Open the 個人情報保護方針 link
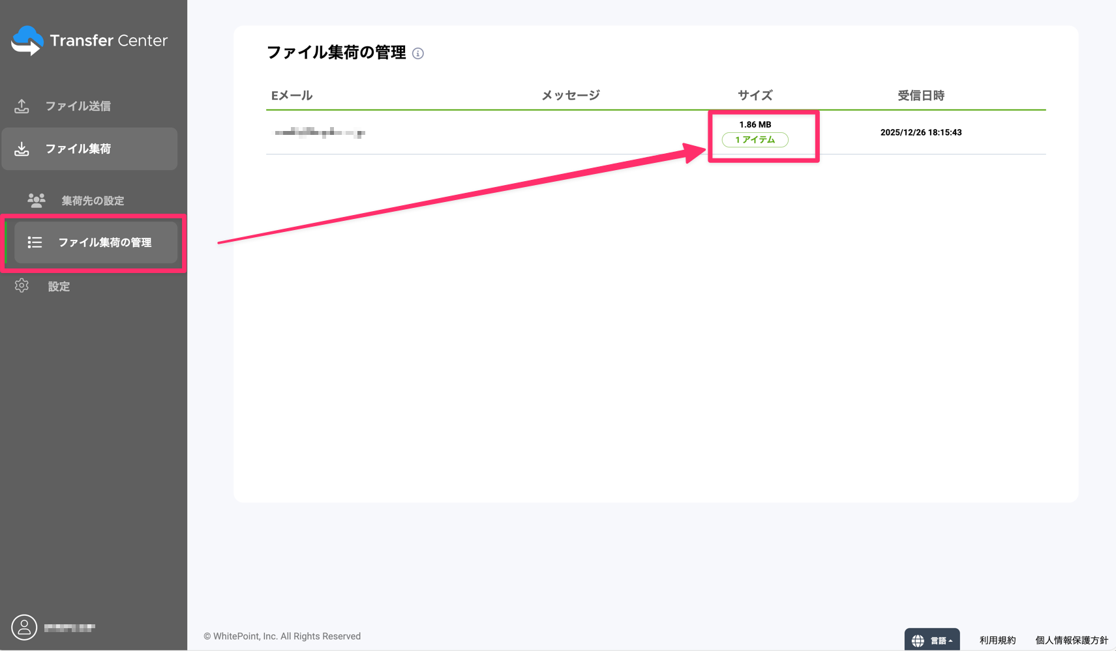Image resolution: width=1116 pixels, height=651 pixels. [1072, 639]
